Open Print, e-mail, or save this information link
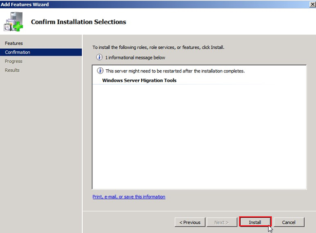Image resolution: width=316 pixels, height=233 pixels. pos(129,197)
